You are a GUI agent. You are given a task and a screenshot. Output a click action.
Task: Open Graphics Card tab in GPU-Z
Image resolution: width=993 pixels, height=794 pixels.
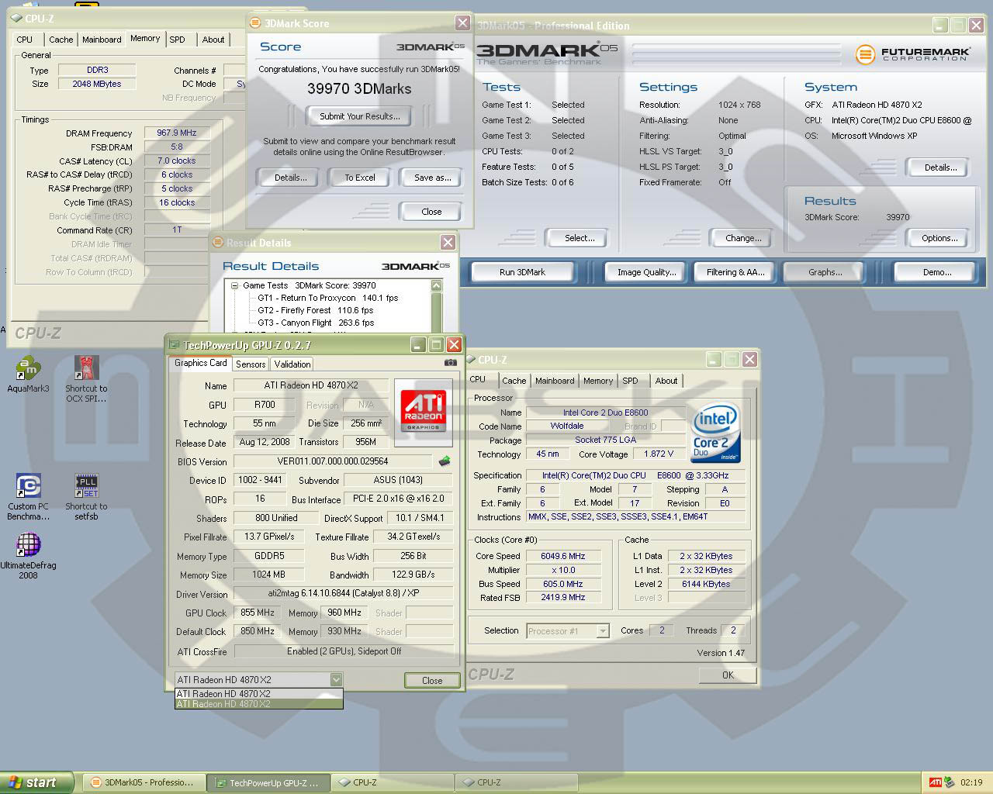(x=200, y=363)
